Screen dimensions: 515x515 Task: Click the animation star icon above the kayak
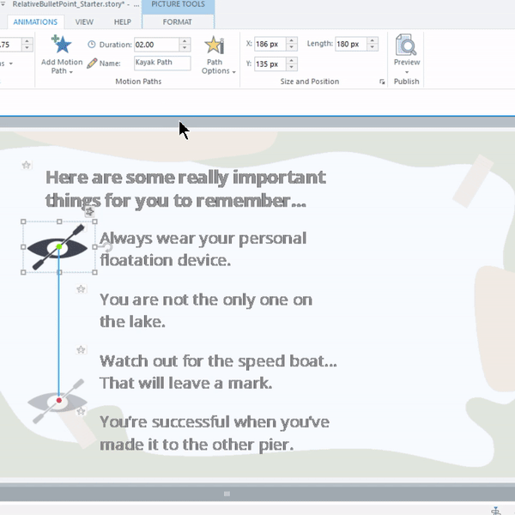[x=89, y=211]
